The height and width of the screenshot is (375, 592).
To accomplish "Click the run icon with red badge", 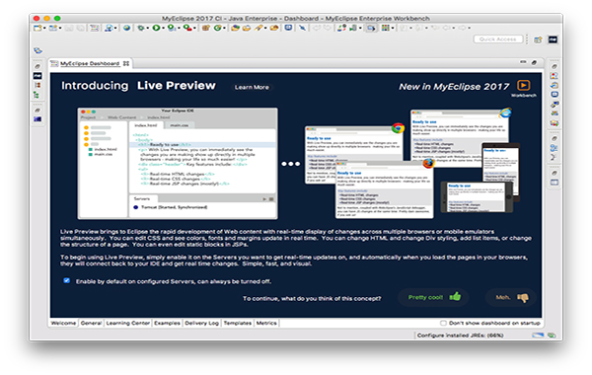I will pyautogui.click(x=187, y=28).
